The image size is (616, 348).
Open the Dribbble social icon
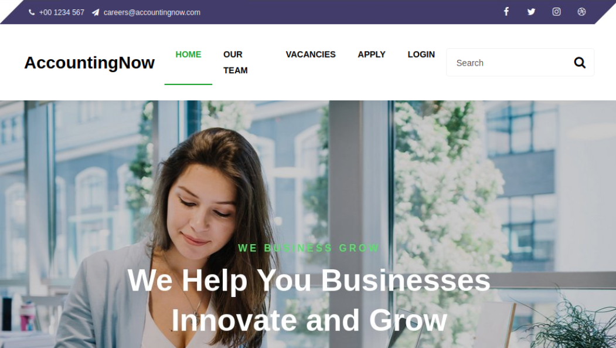[x=581, y=12]
